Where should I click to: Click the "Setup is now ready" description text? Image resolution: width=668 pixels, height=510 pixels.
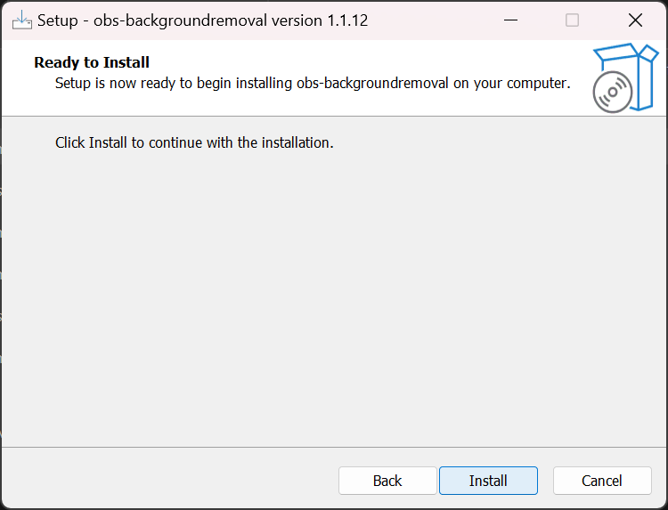click(x=178, y=83)
